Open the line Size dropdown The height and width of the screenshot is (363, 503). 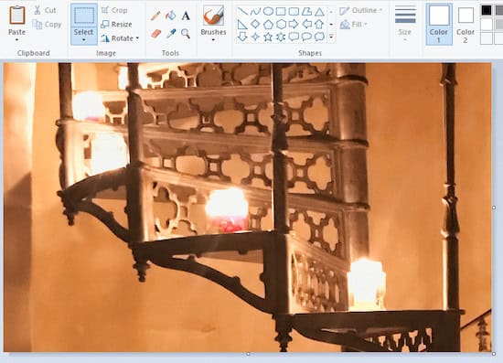coord(405,24)
